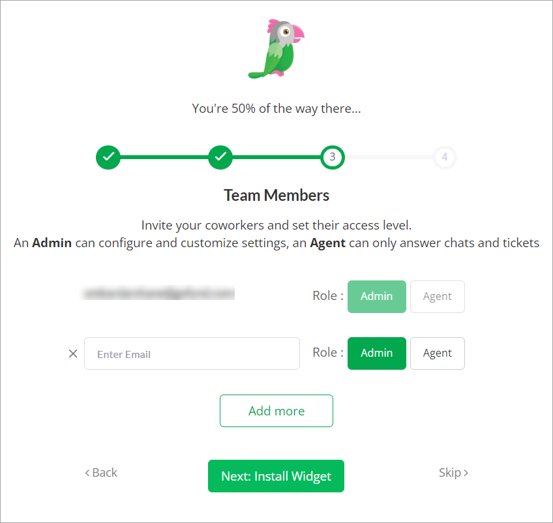Set new member role to Agent
Screen dimensions: 553x523
438,353
